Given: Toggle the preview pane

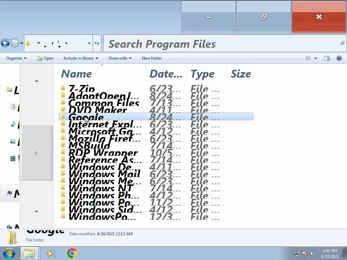Looking at the screenshot, I should point(327,58).
